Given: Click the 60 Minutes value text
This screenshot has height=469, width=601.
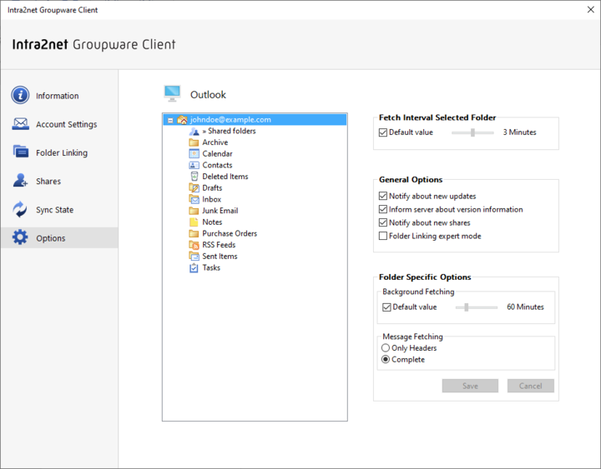Looking at the screenshot, I should 525,307.
